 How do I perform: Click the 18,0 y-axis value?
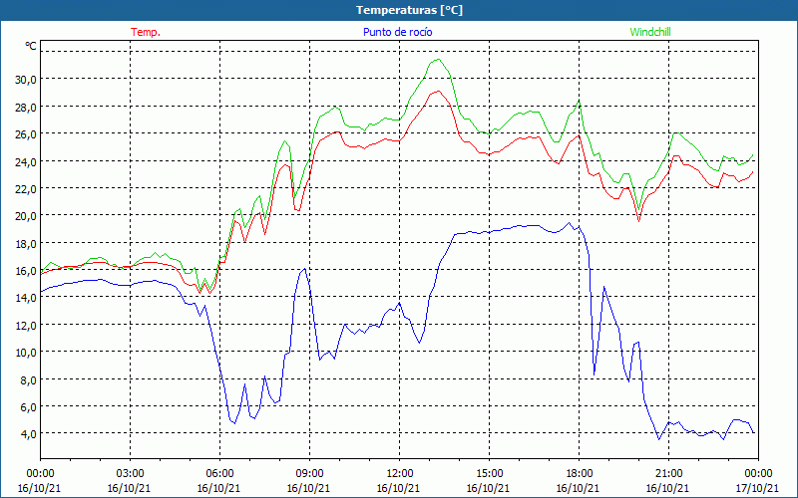click(x=26, y=243)
